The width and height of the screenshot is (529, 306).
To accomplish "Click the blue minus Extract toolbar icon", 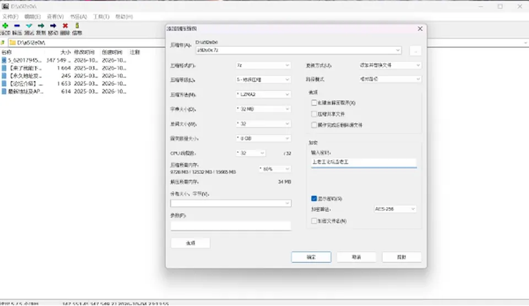I will tap(17, 26).
